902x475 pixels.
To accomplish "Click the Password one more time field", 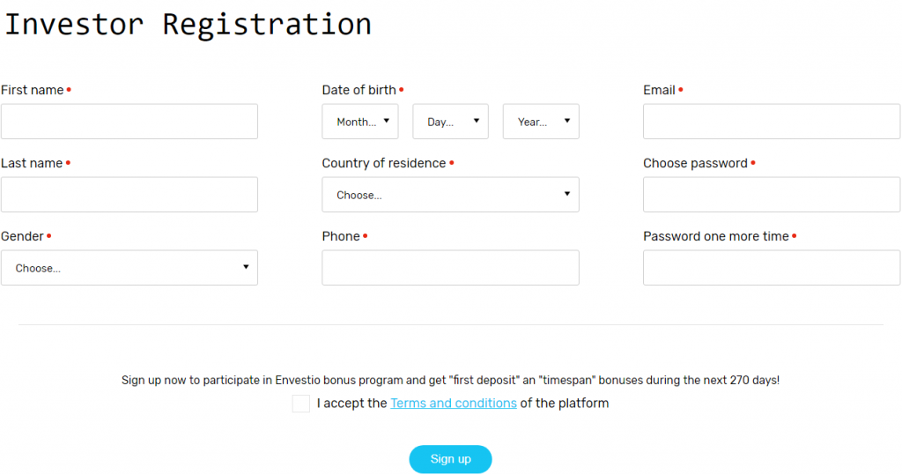I will point(772,268).
